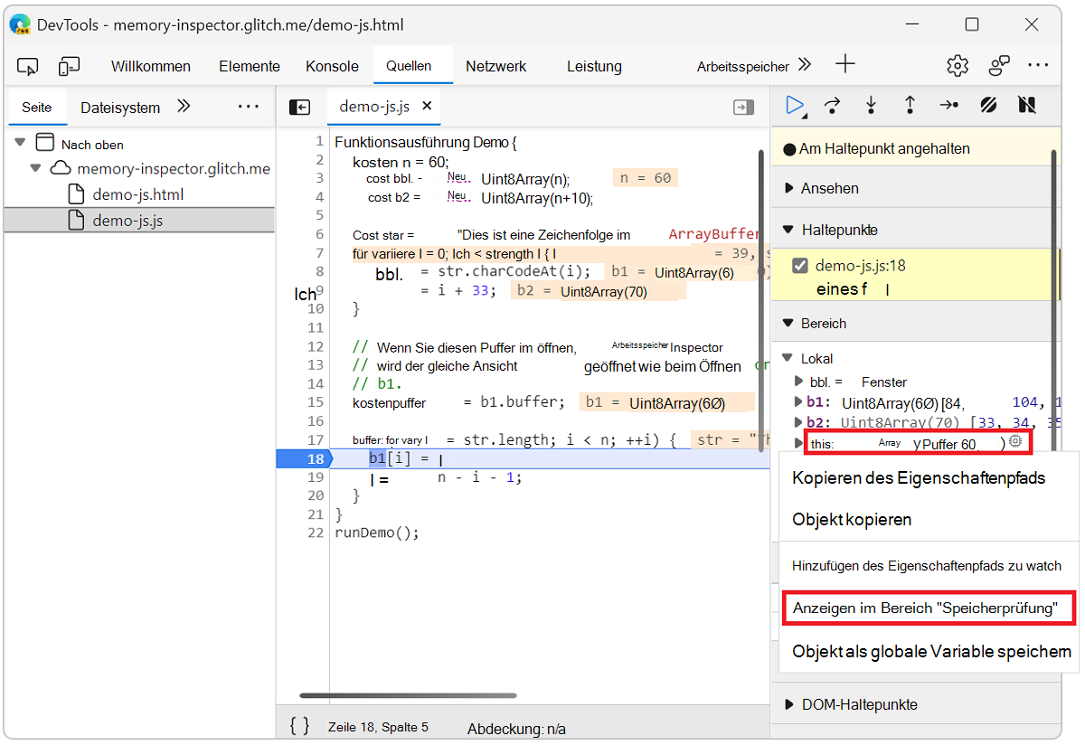The image size is (1085, 745).
Task: Open demo-js.html in the file tree
Action: point(137,194)
